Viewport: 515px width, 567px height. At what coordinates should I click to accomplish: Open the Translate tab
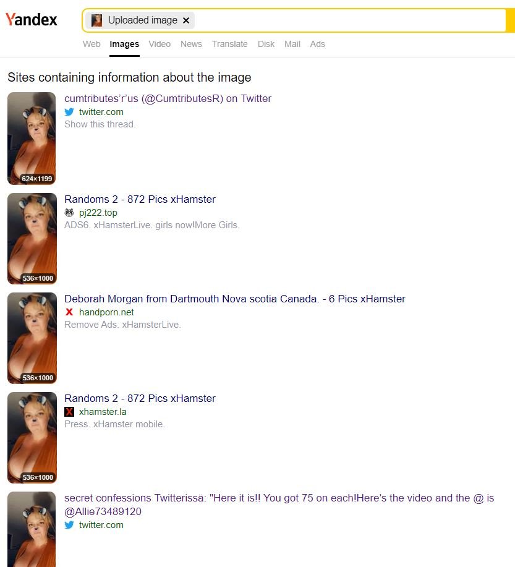pyautogui.click(x=229, y=44)
